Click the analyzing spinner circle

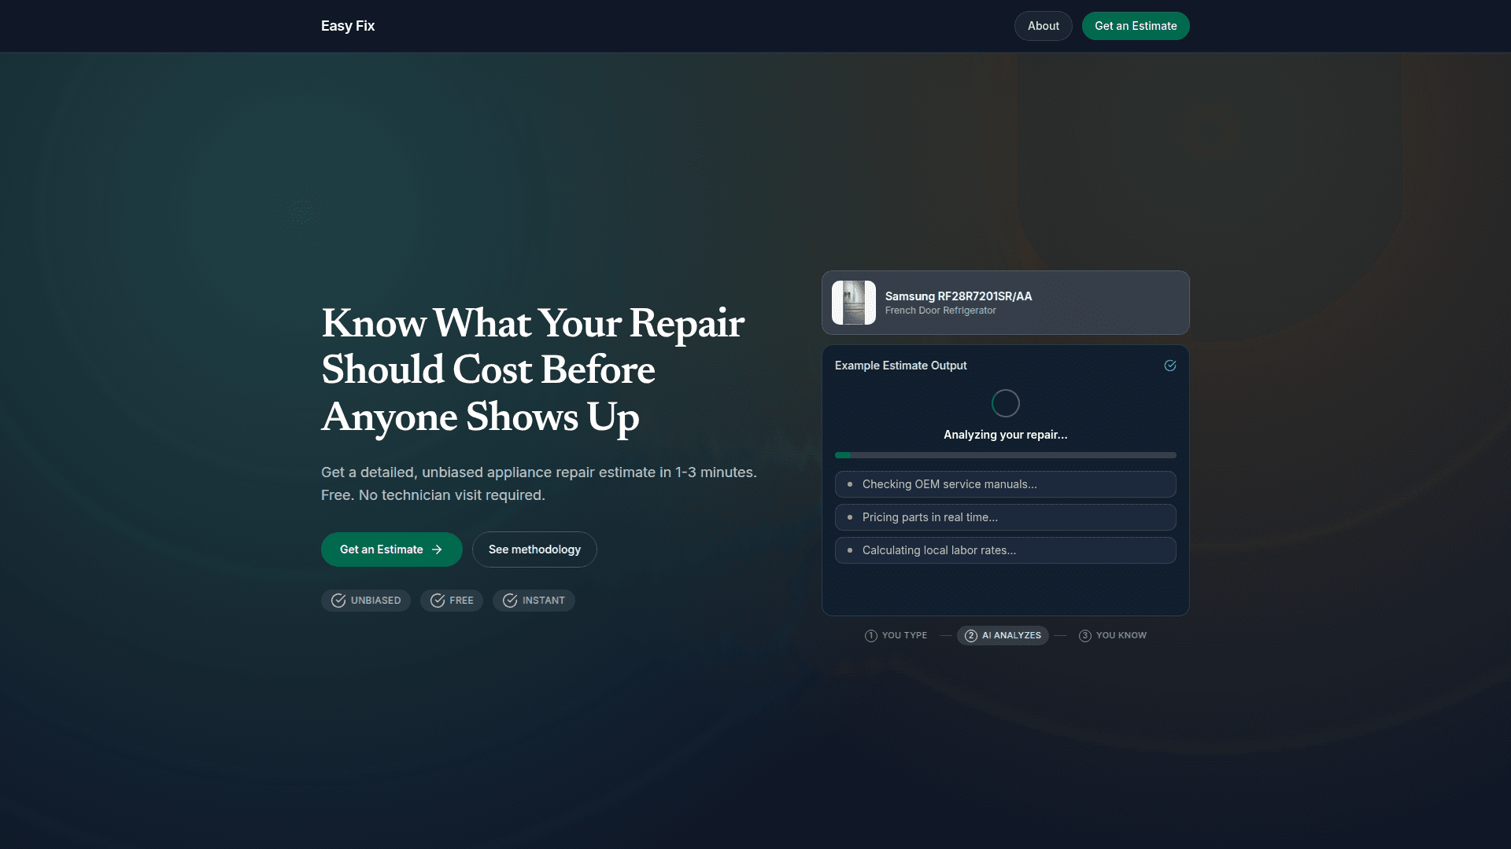coord(1006,403)
